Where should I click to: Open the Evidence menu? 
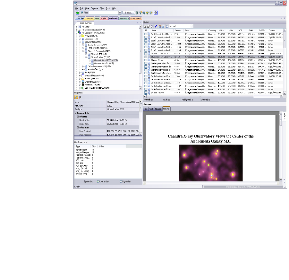(94, 8)
